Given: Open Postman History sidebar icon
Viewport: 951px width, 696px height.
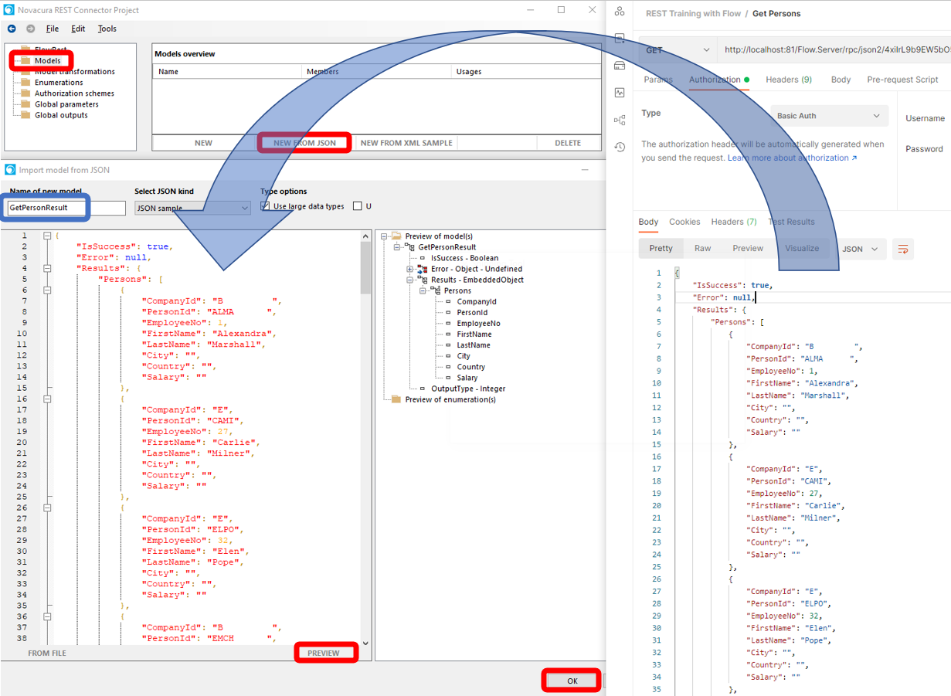Looking at the screenshot, I should click(x=620, y=147).
